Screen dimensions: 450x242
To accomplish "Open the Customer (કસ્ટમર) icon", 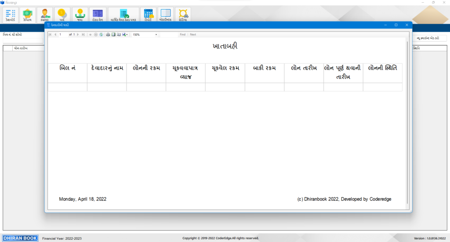I will [44, 15].
